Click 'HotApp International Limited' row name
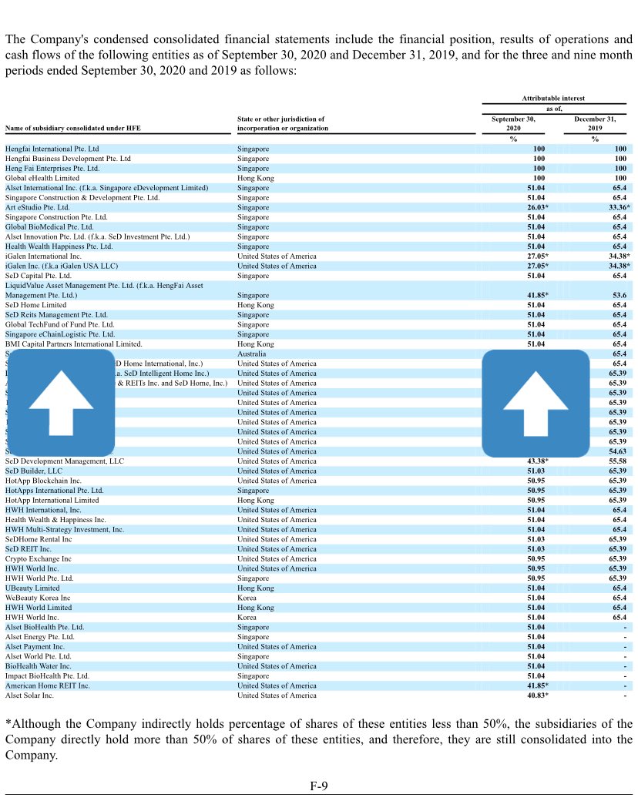Screen dimensions: 638x801 (52, 500)
